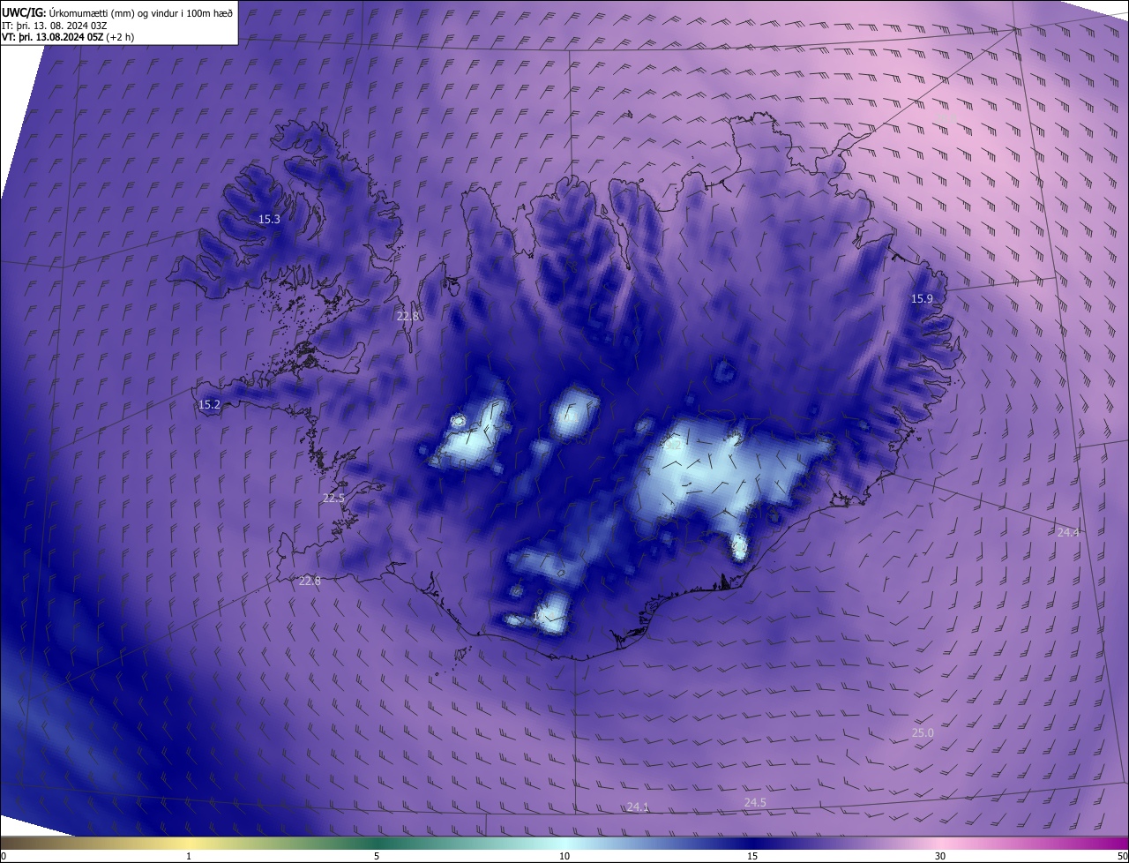Screen dimensions: 1129x863
Task: Click the 5 tick on the color scale
Action: pyautogui.click(x=377, y=856)
